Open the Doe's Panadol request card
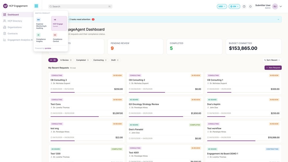This screenshot has width=288, height=162. (165, 132)
